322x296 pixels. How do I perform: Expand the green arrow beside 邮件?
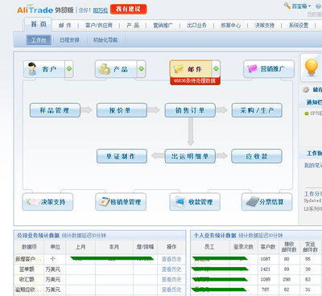[216, 68]
